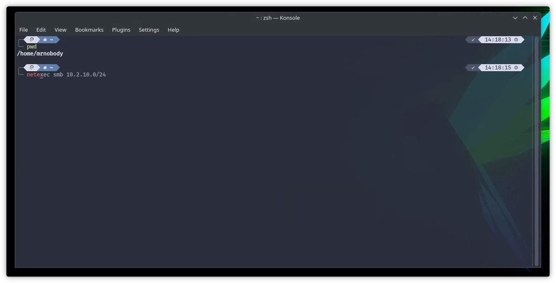The width and height of the screenshot is (556, 283).
Task: Minimize the Konsole window
Action: pyautogui.click(x=515, y=18)
